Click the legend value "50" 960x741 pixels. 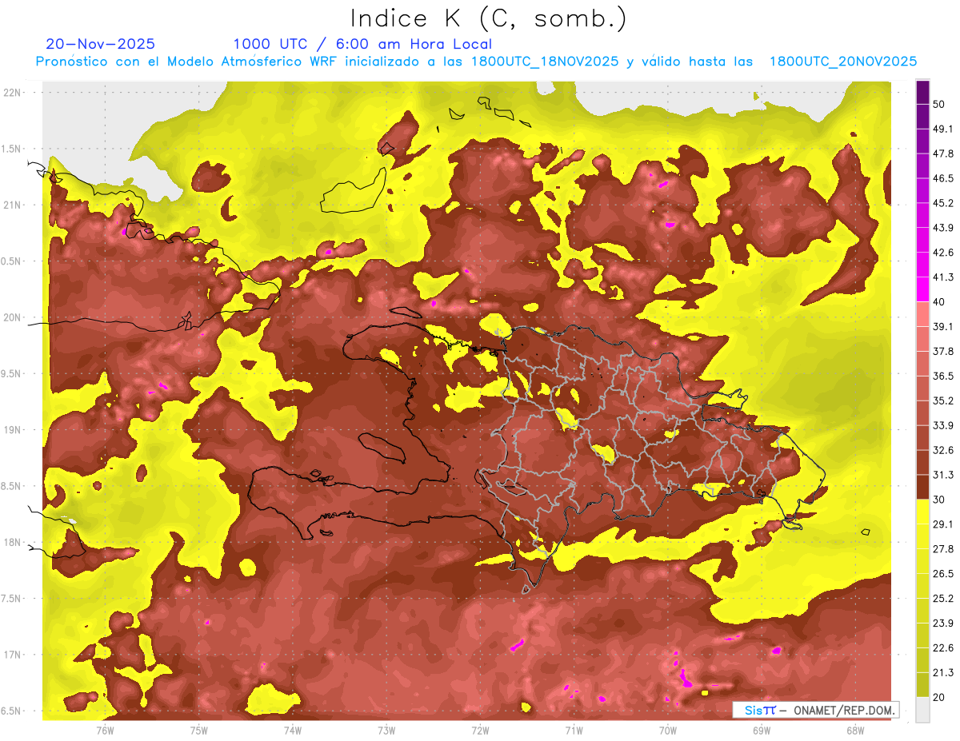click(x=939, y=104)
